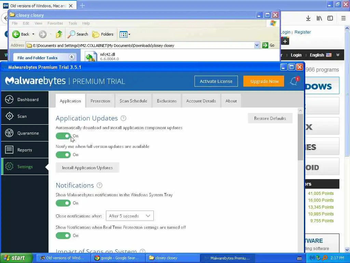Open Application Updates help question mark
This screenshot has width=350, height=263.
[123, 118]
